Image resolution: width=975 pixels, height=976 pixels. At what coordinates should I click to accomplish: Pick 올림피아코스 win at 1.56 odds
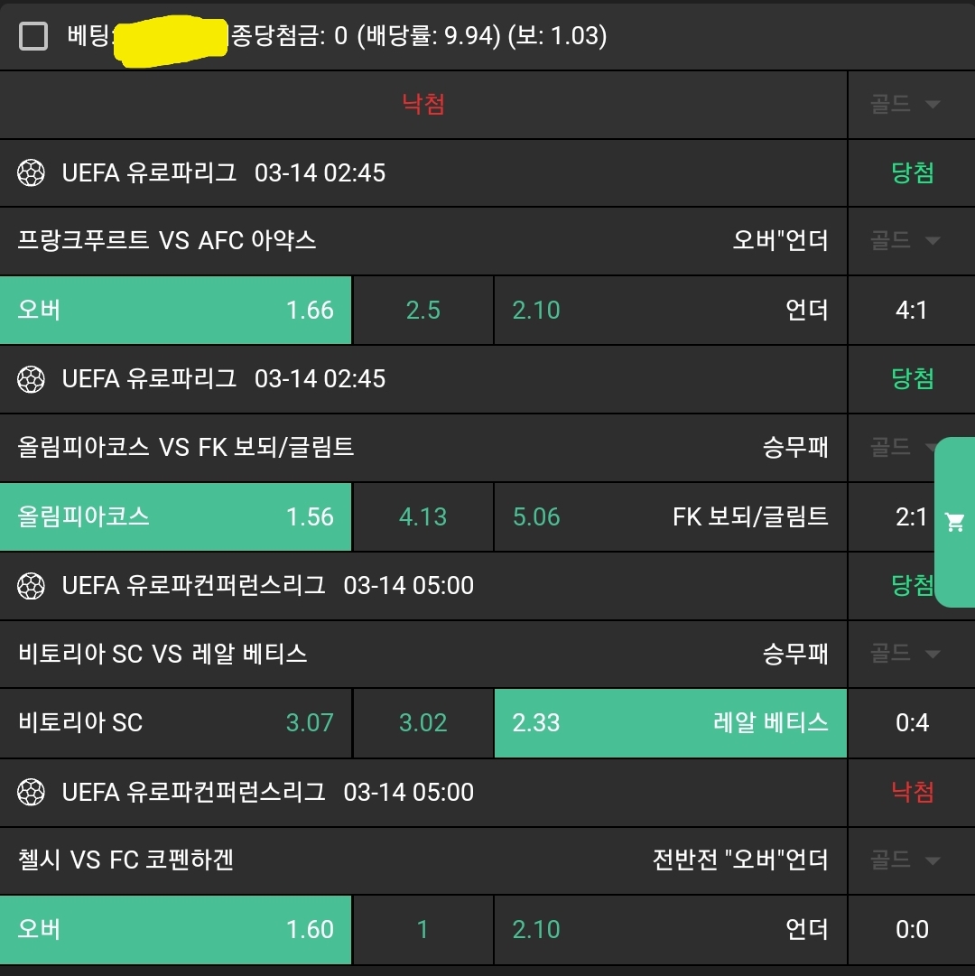tap(176, 516)
